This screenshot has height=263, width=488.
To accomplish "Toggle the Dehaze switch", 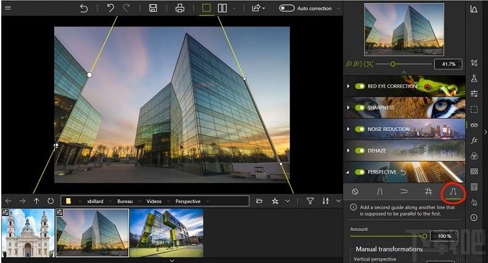I will point(360,151).
